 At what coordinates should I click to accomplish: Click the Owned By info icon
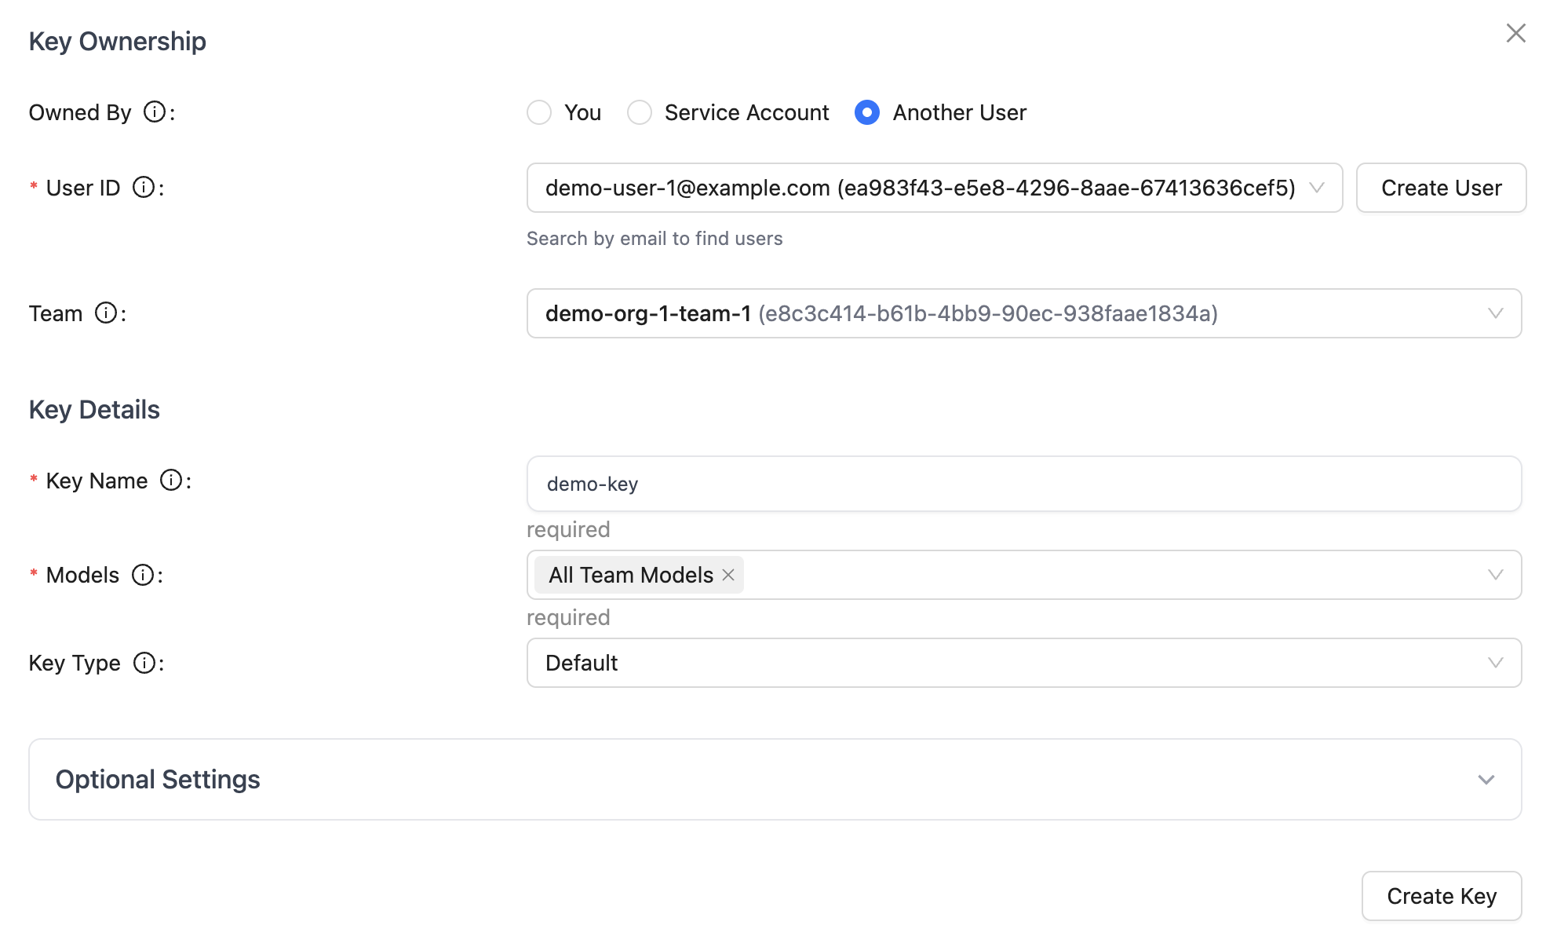(155, 112)
